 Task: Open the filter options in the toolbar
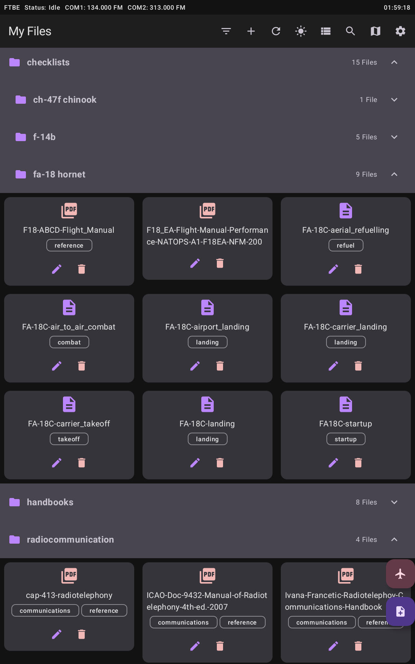[226, 31]
